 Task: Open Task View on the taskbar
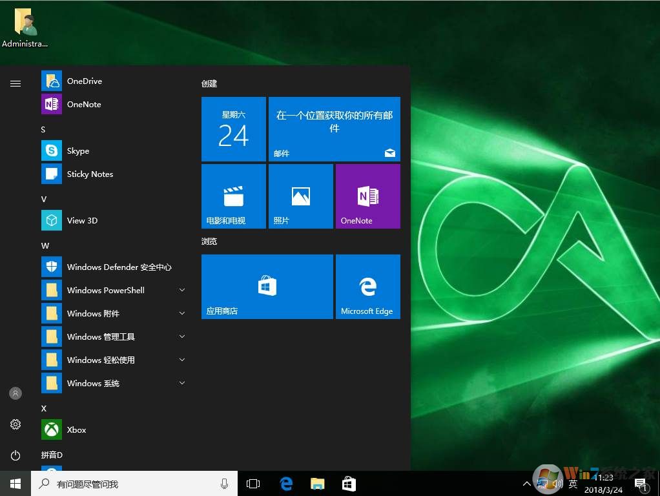(x=253, y=484)
